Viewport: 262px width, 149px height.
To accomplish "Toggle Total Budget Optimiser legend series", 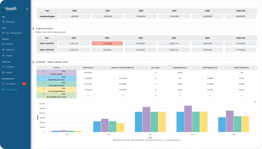I will [x=154, y=140].
